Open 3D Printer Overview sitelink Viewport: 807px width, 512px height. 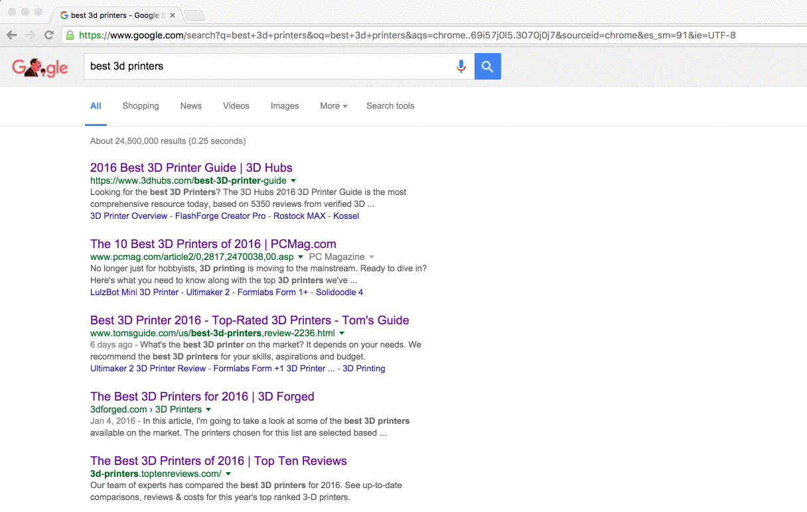[129, 216]
